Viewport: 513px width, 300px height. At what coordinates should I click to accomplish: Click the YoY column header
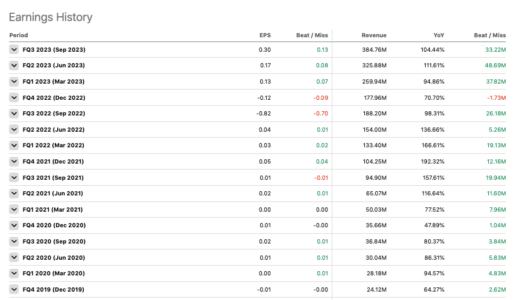(438, 35)
